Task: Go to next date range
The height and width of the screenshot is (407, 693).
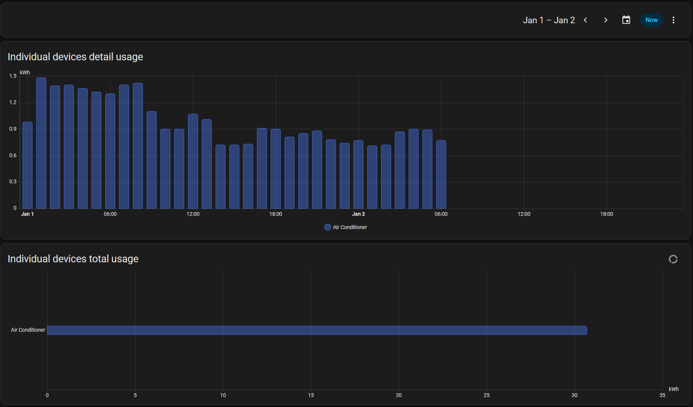Action: tap(606, 20)
